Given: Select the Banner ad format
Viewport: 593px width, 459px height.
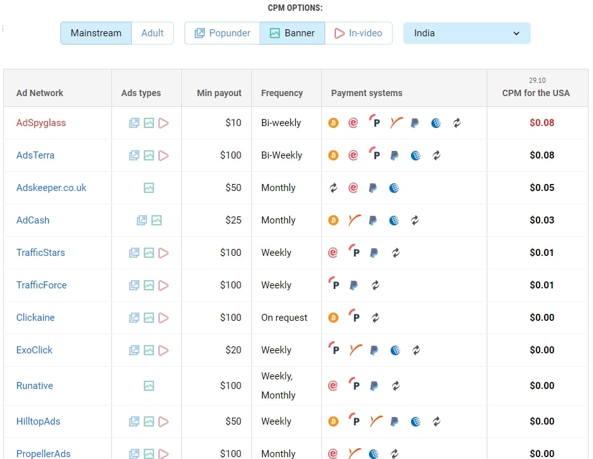Looking at the screenshot, I should 292,33.
